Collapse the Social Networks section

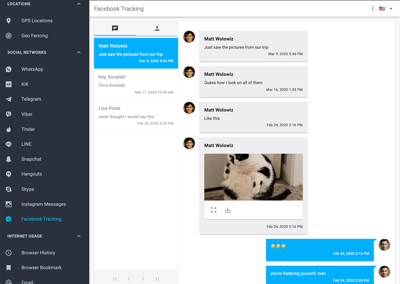click(79, 53)
